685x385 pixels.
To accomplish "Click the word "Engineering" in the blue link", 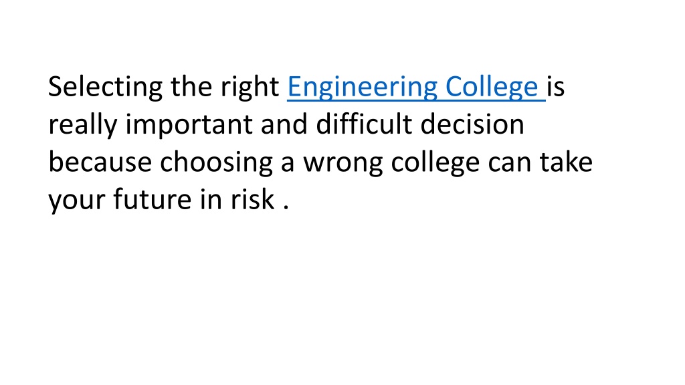I will pos(362,88).
